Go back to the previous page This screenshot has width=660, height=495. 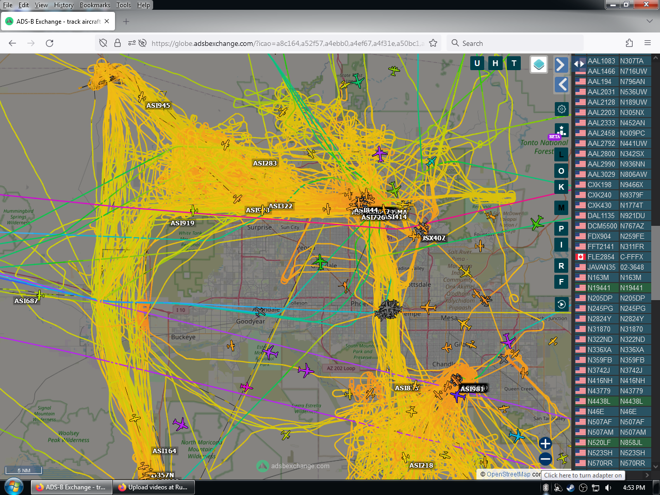point(12,43)
